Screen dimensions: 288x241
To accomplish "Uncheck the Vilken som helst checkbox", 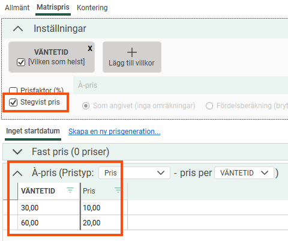I will (x=21, y=62).
